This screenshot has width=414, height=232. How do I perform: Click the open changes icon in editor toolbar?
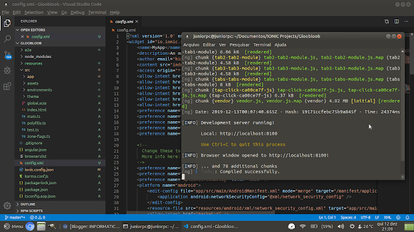[x=387, y=21]
